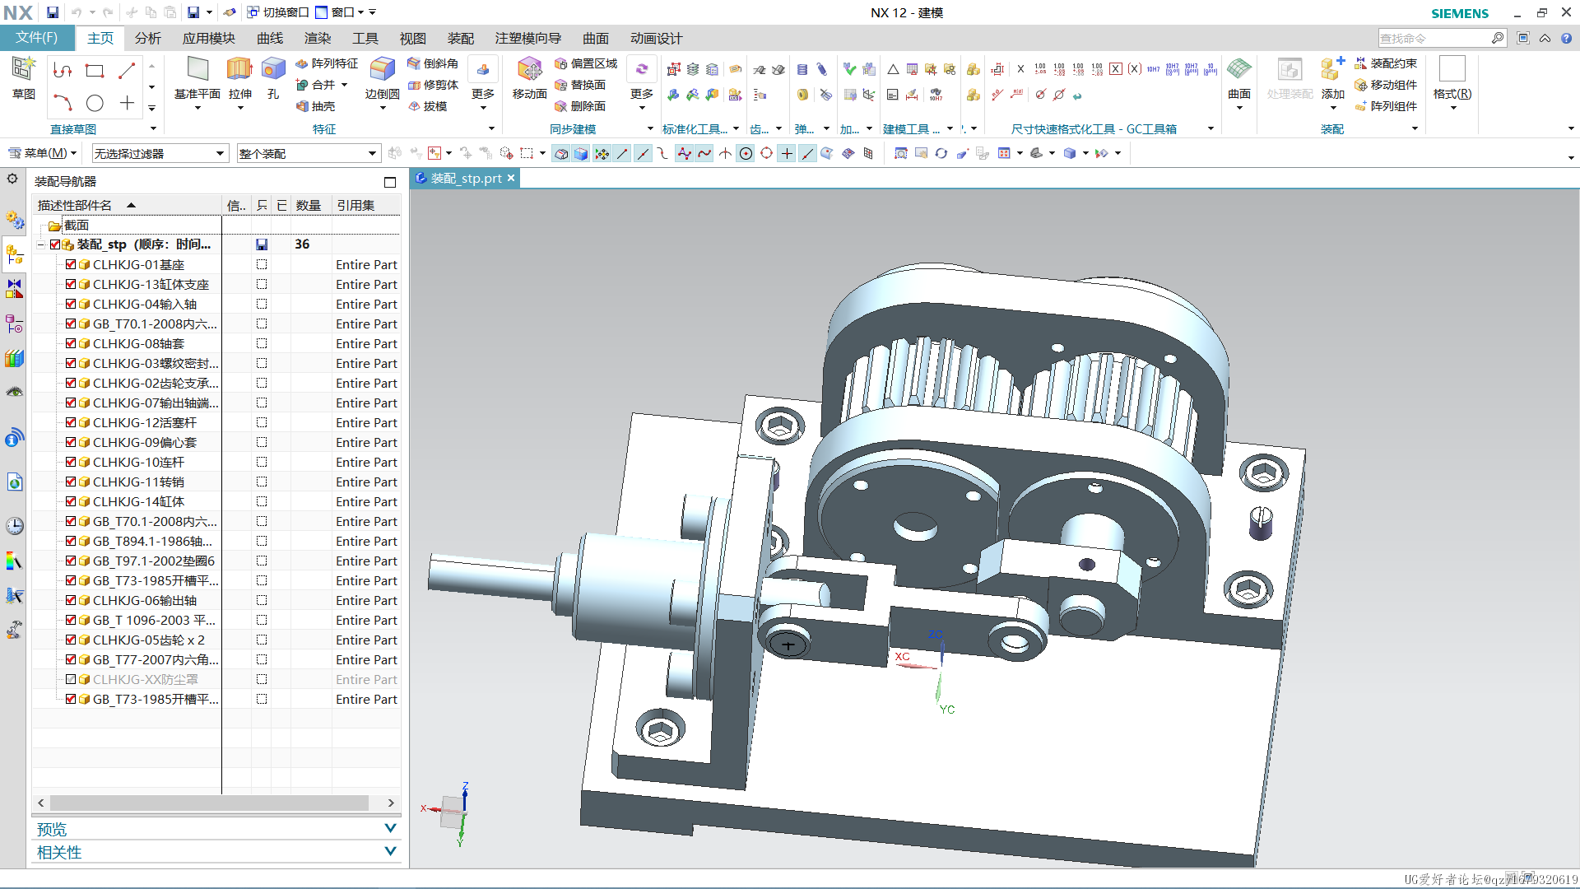Open the 注塑模向导 ribbon tab
This screenshot has width=1580, height=889.
(x=528, y=38)
